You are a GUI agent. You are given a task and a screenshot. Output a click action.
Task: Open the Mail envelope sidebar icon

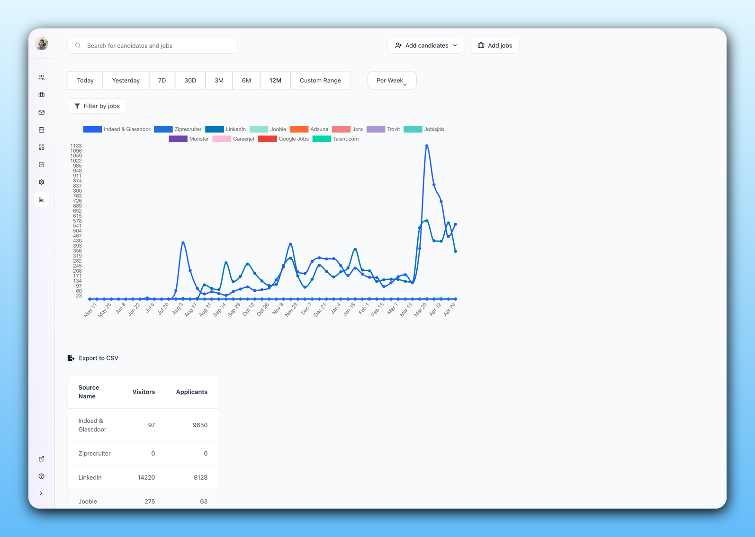click(42, 112)
